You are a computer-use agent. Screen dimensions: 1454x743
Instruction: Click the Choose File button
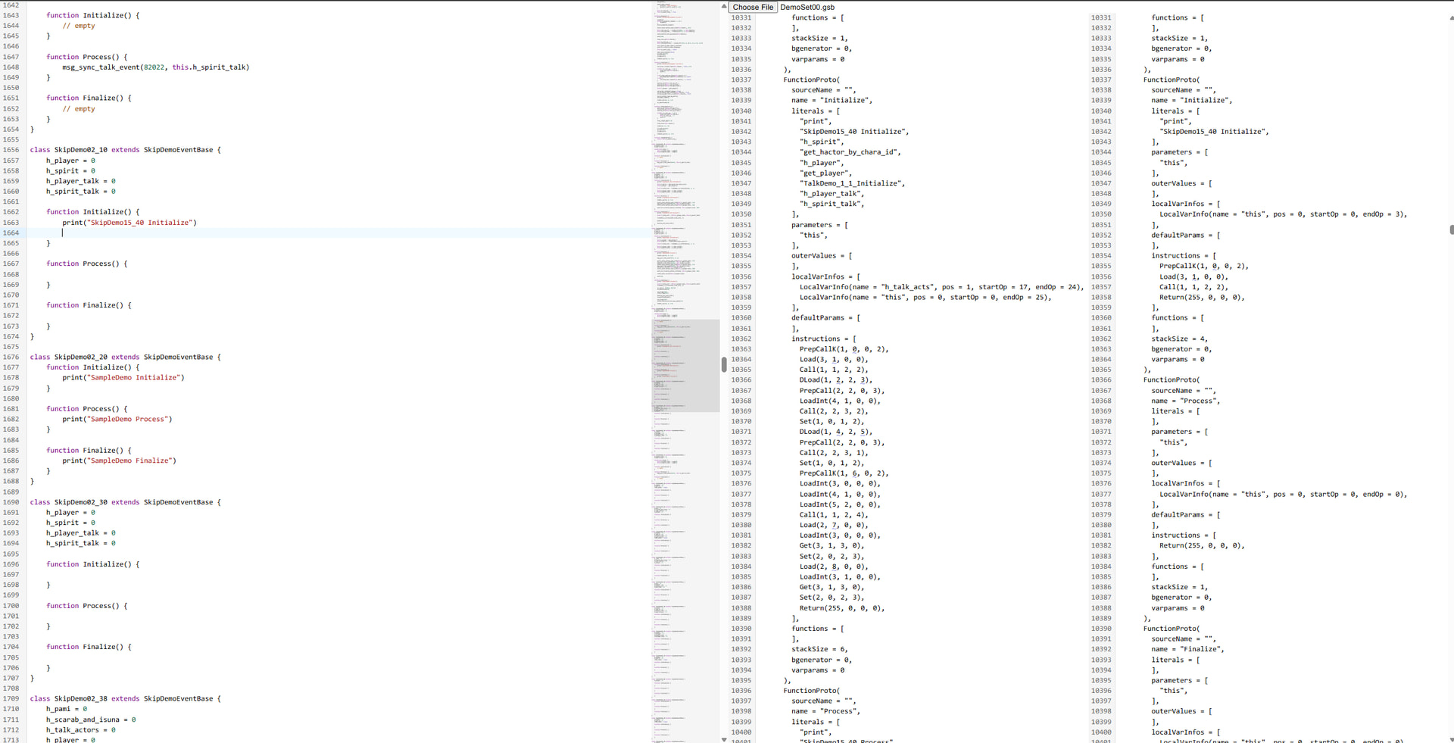coord(753,7)
